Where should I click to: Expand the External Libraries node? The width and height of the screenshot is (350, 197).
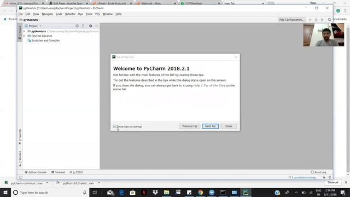24,36
